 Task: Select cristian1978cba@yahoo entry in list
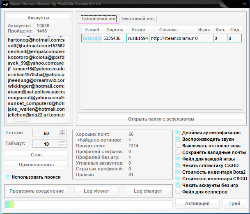tap(36, 74)
